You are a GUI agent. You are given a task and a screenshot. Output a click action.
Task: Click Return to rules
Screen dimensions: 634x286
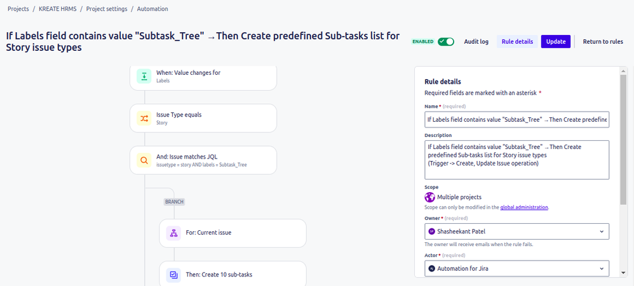point(603,42)
